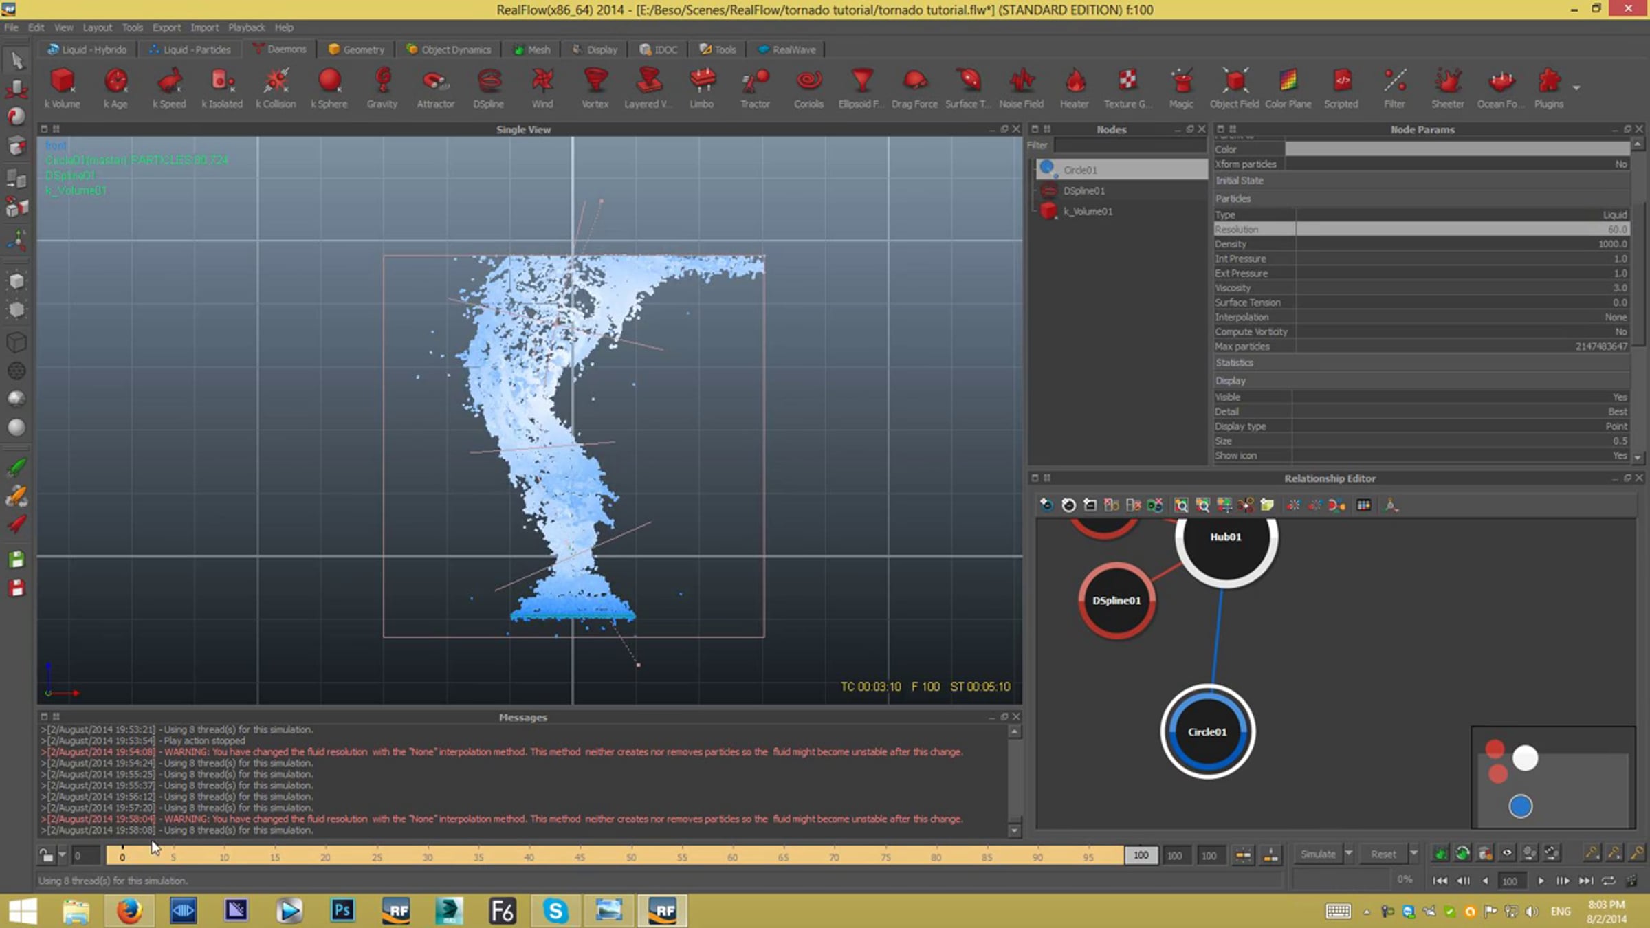This screenshot has height=928, width=1650.
Task: Add a k Volume daemon
Action: 63,88
